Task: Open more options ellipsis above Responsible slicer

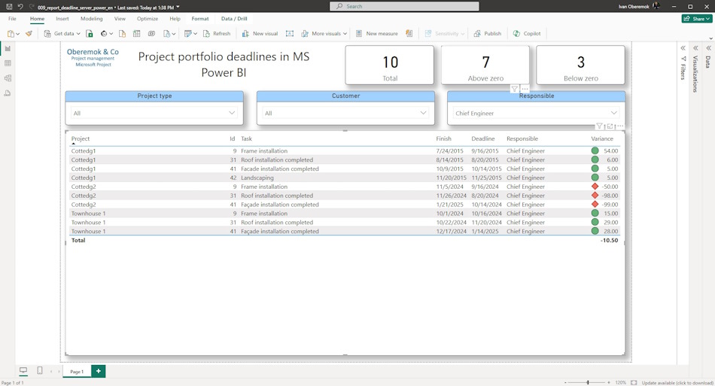Action: click(525, 89)
